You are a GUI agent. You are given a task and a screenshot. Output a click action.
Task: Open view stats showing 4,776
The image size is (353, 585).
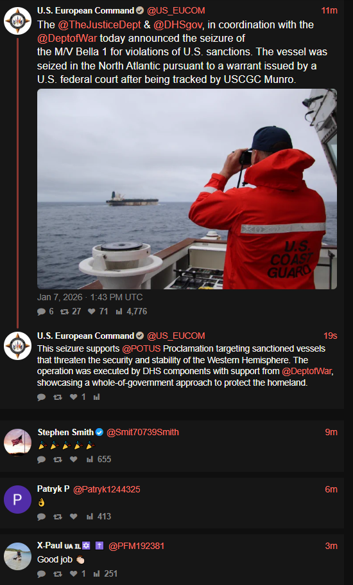point(119,312)
